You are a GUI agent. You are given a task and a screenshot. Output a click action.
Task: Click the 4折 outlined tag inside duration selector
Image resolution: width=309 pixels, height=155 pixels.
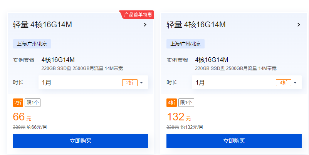(x=283, y=83)
